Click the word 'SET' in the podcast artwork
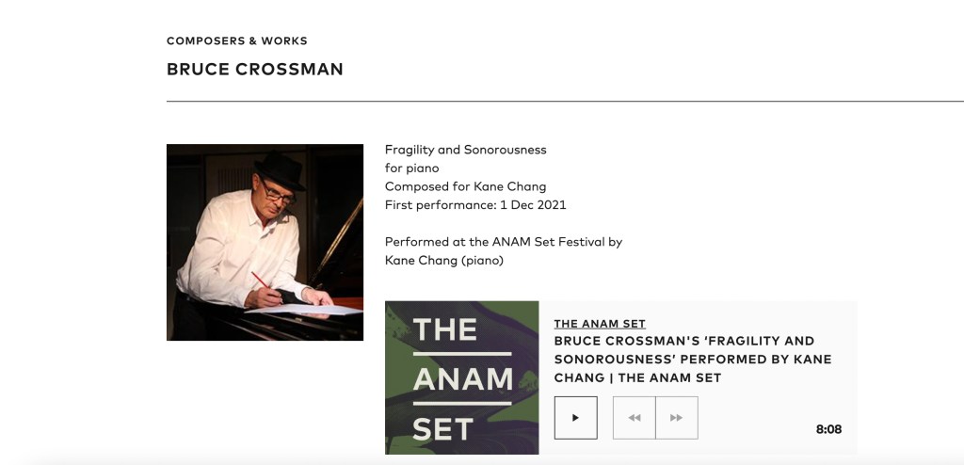 point(442,428)
